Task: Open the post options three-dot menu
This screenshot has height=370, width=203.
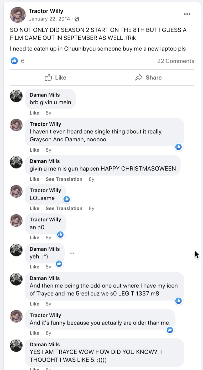Action: coord(187,14)
